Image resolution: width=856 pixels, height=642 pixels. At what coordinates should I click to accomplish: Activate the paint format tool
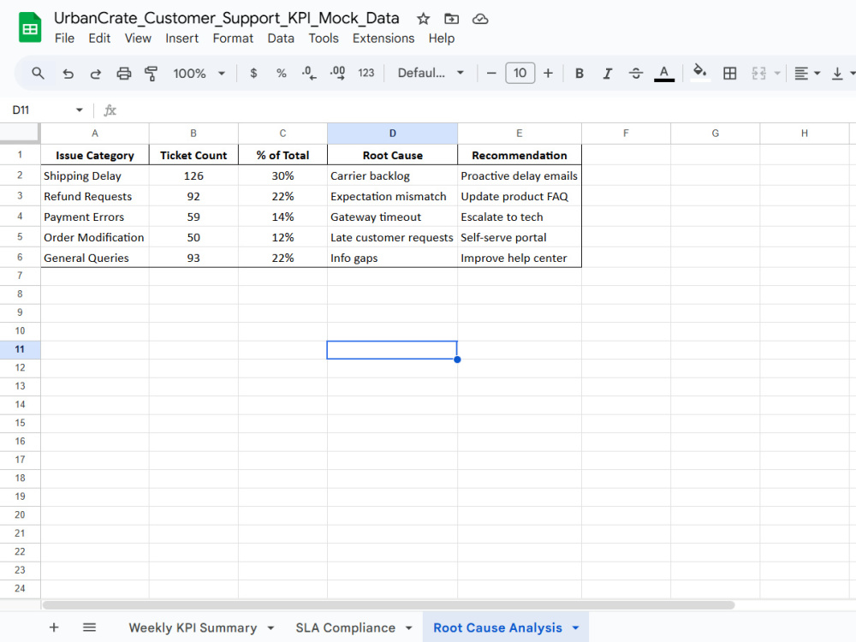(x=152, y=73)
